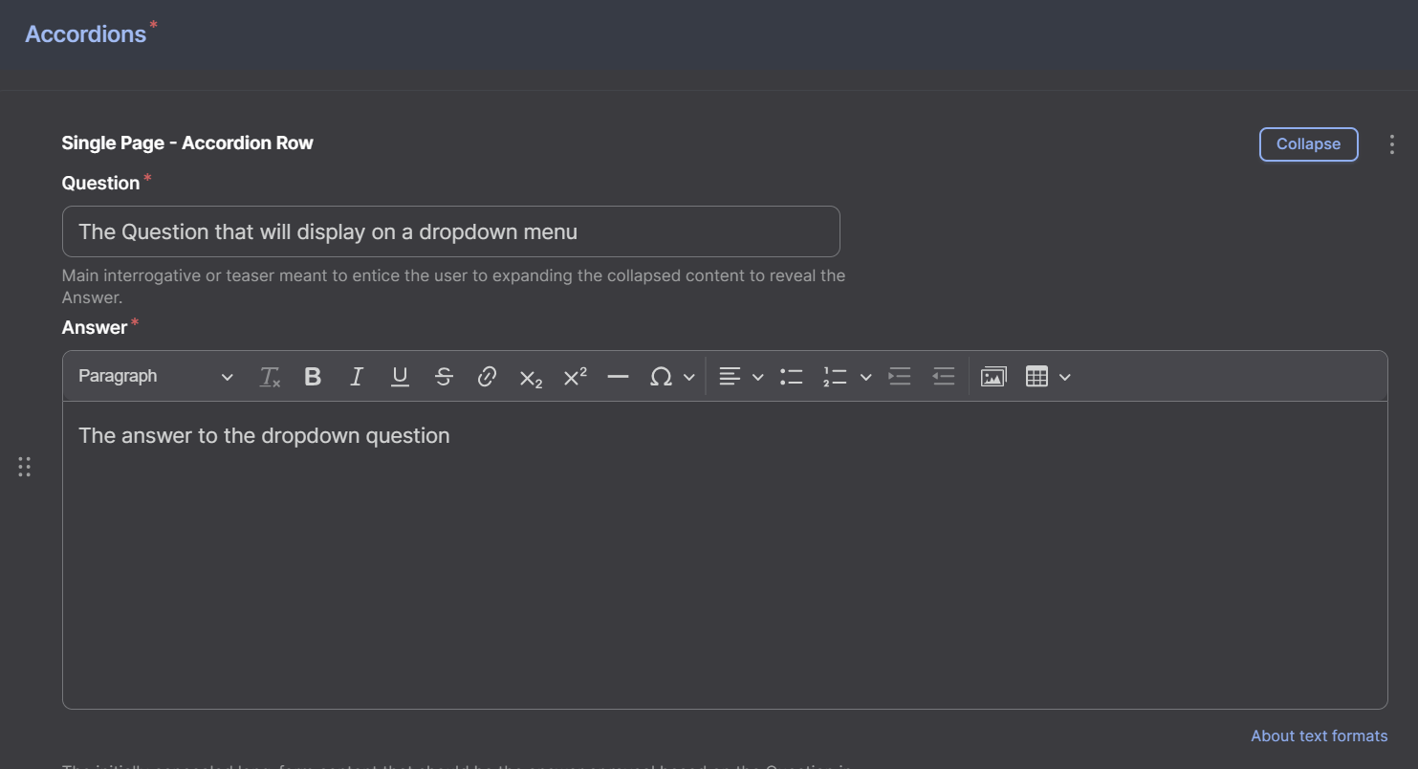The width and height of the screenshot is (1418, 769).
Task: Click the accordion row drag handle
Action: (x=24, y=467)
